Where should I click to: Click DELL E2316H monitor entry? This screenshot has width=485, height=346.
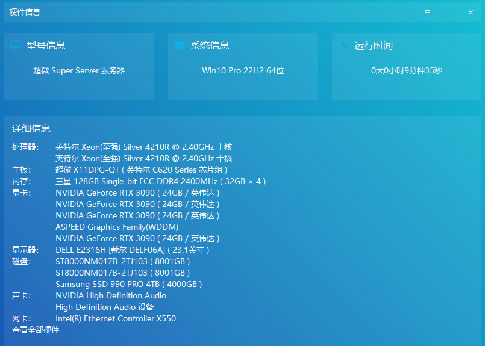[133, 250]
